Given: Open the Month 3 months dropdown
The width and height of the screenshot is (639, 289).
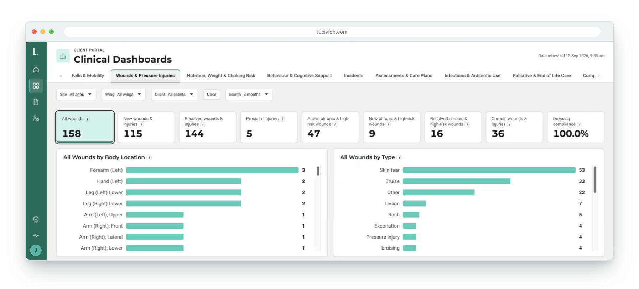Looking at the screenshot, I should click(x=249, y=95).
